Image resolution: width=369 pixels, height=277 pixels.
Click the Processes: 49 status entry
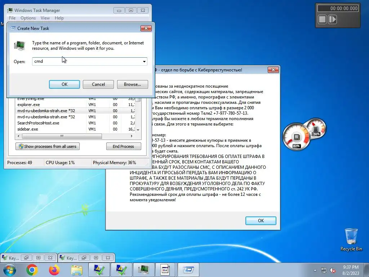pos(19,163)
